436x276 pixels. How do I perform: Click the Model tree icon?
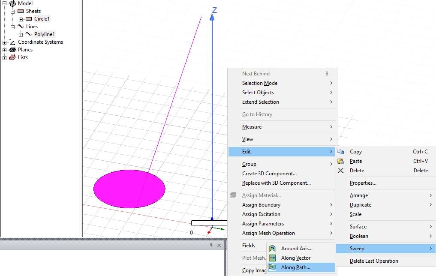(x=12, y=3)
